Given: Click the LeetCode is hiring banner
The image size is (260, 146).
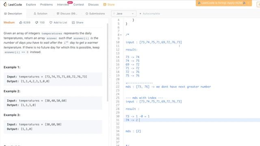Looking at the screenshot, I should [x=224, y=3].
